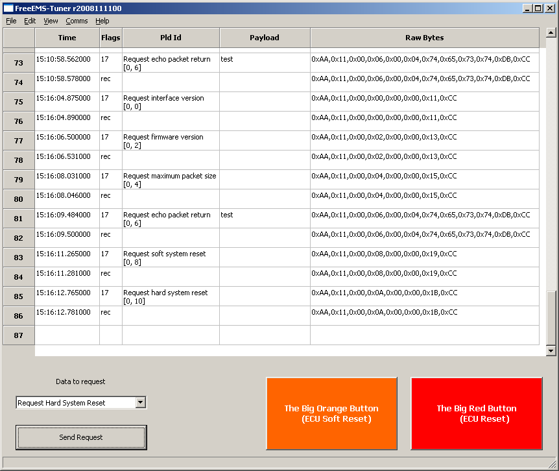Image resolution: width=559 pixels, height=471 pixels.
Task: Click the scrollbar down arrow
Action: click(x=551, y=351)
